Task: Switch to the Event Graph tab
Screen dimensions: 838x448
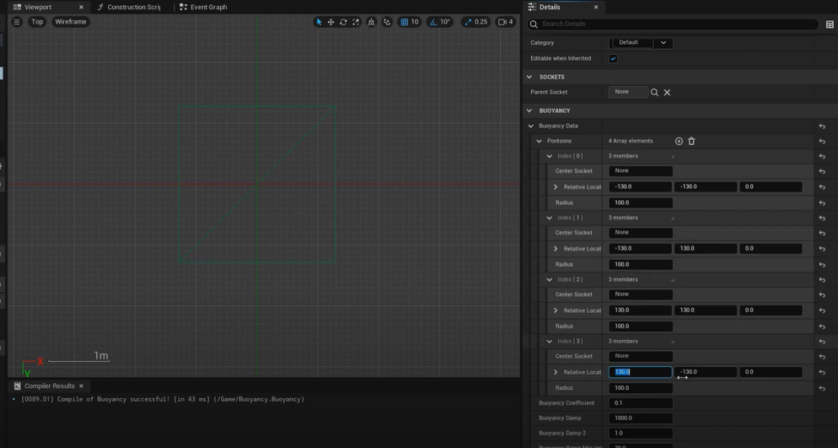Action: [x=209, y=7]
